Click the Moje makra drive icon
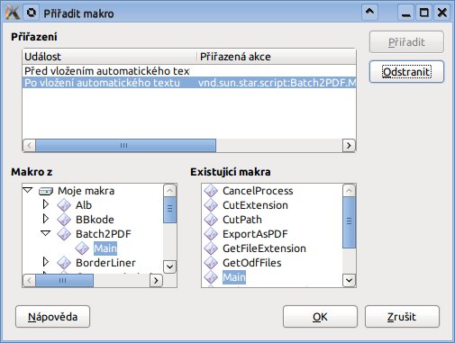The height and width of the screenshot is (343, 455). pos(46,191)
